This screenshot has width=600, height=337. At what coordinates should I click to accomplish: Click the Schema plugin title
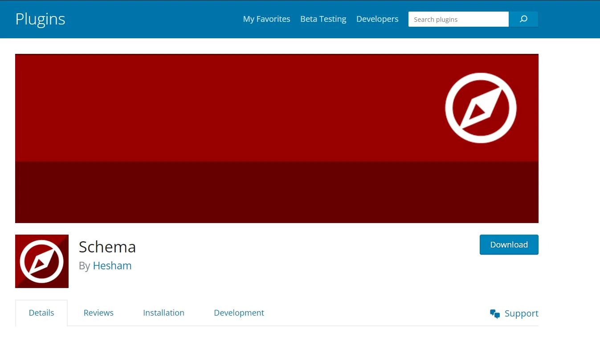click(107, 247)
